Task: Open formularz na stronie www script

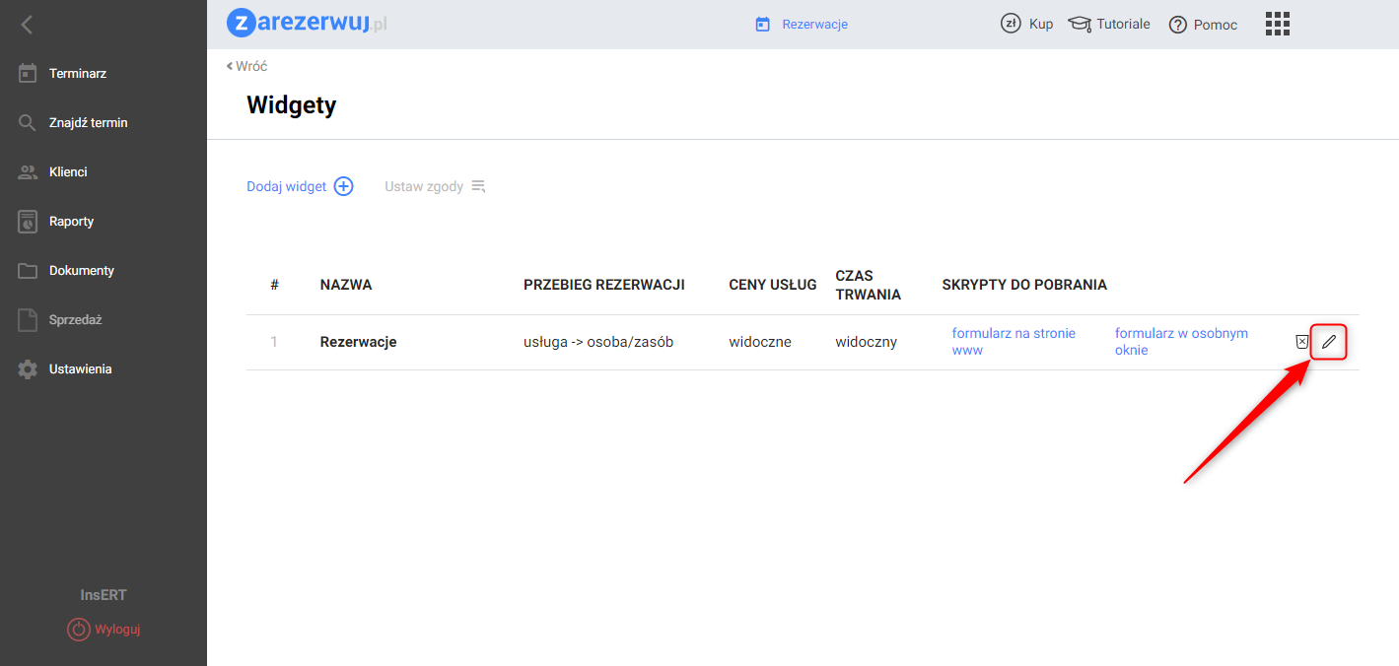Action: point(1014,342)
